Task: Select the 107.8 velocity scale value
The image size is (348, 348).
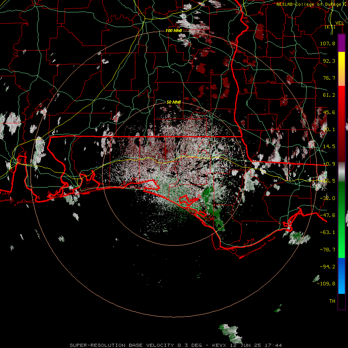Action: click(x=328, y=43)
